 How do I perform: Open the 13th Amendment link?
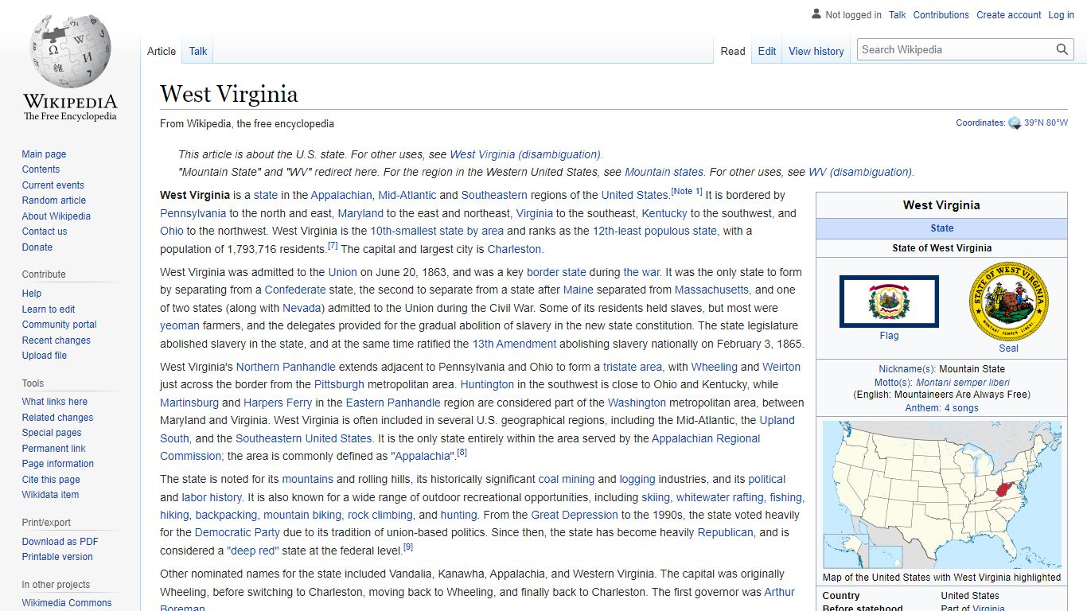click(514, 344)
